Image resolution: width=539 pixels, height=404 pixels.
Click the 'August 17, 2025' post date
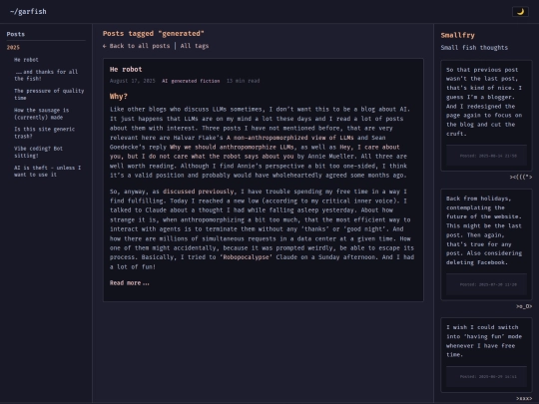(x=133, y=81)
